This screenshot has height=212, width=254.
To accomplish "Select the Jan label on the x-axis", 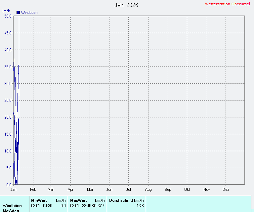I will click(x=14, y=190).
